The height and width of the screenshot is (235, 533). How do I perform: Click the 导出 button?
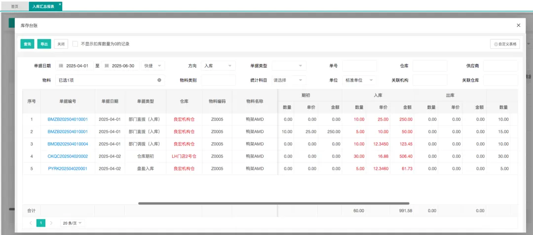[44, 44]
